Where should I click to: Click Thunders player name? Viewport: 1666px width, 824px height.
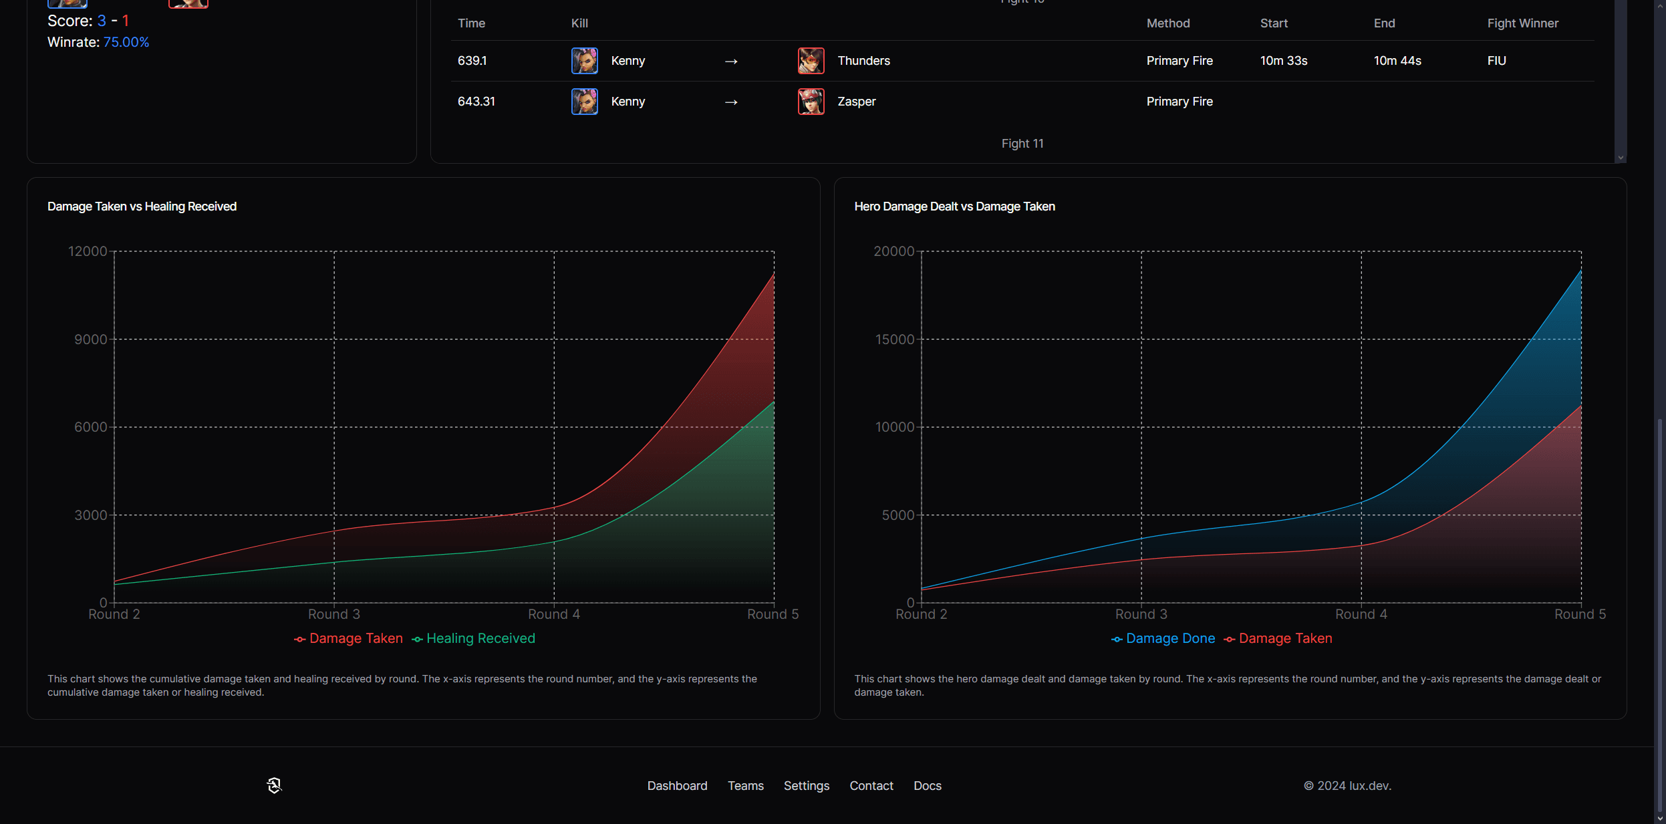[863, 61]
